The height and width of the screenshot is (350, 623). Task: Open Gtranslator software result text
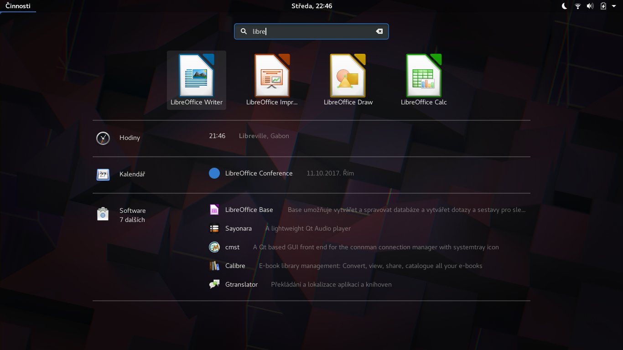tap(242, 284)
